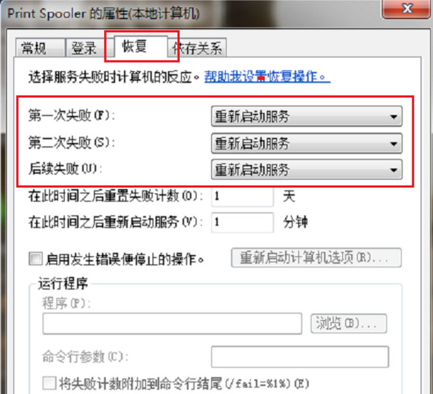Focus the 重置失败计数 days field
The height and width of the screenshot is (394, 433).
pos(242,196)
